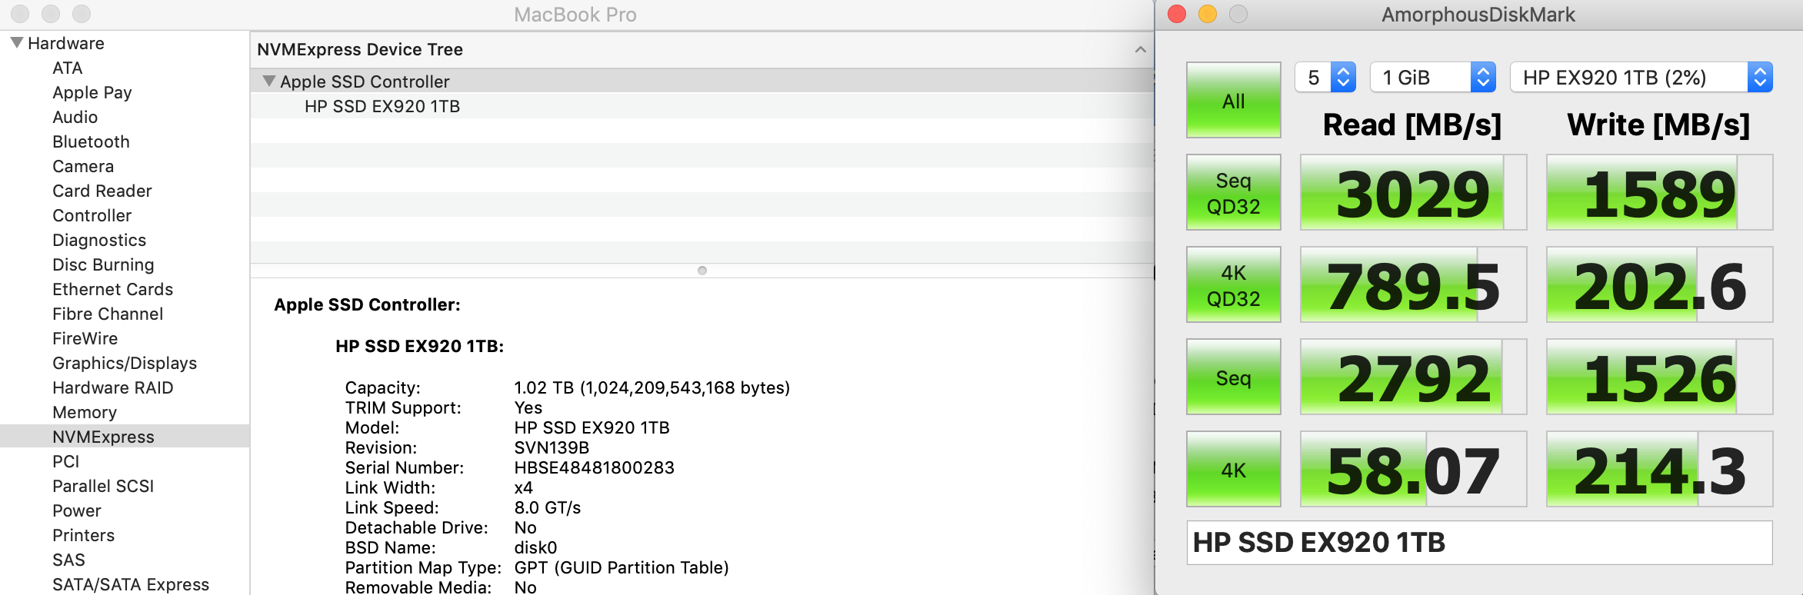Collapse the Apple SSD Controller tree triangle
Screen dimensions: 1803x595
[268, 81]
